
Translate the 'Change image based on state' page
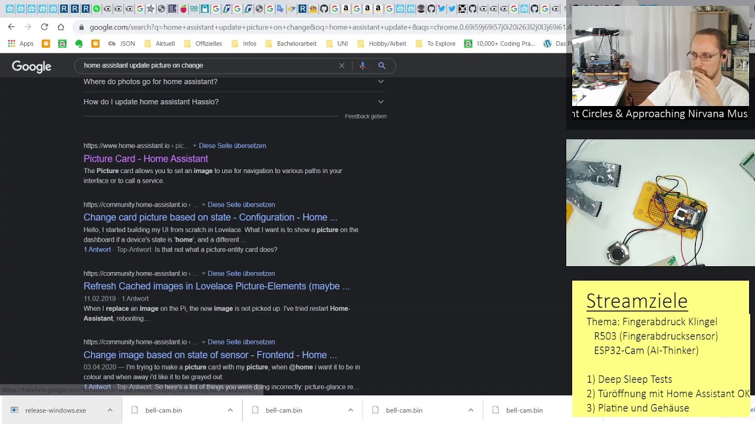click(x=241, y=342)
